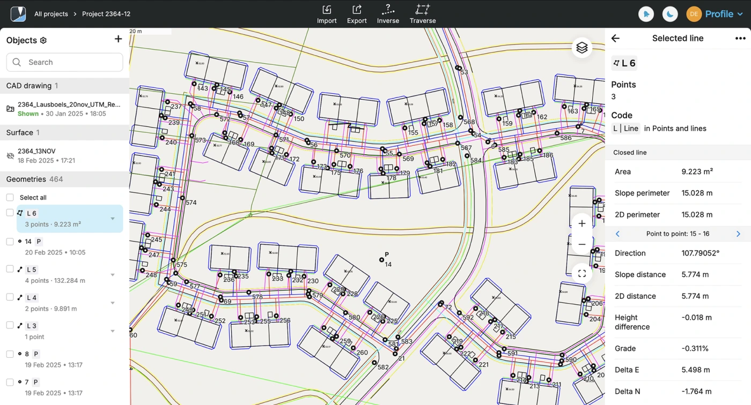
Task: Add a new object with the plus icon
Action: (118, 39)
